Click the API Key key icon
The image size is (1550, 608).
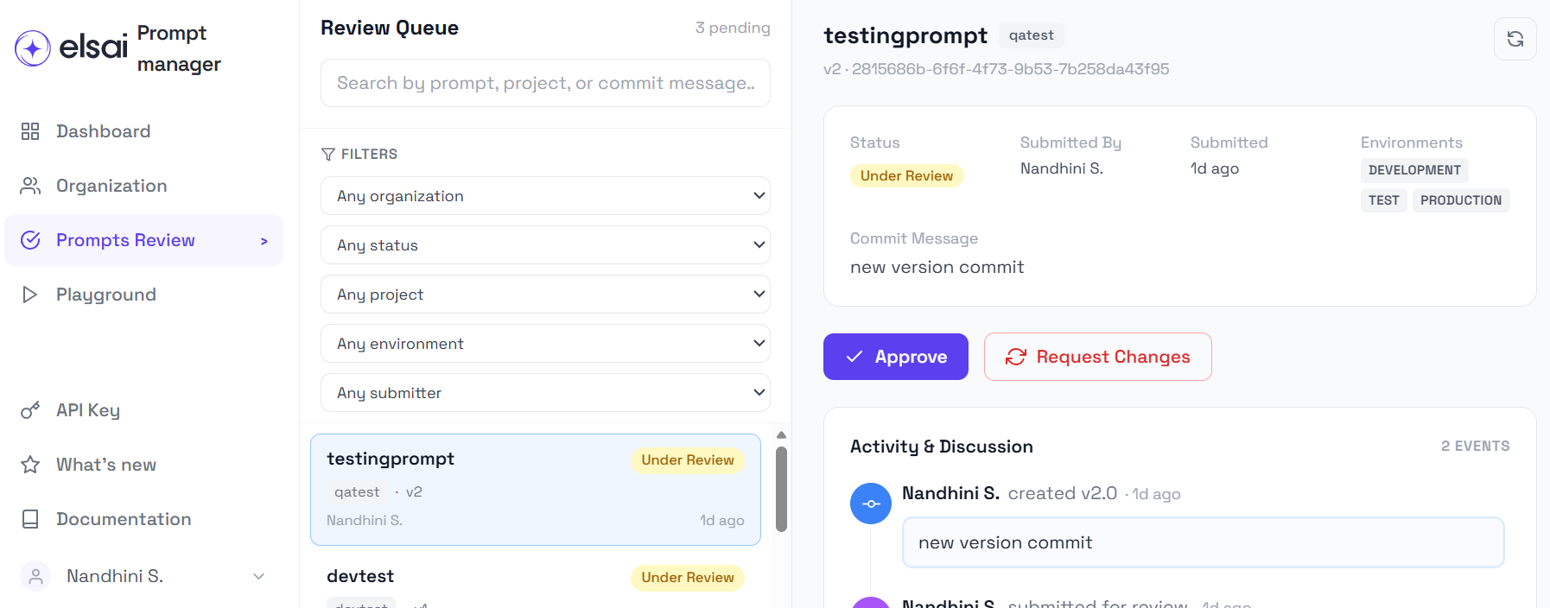pyautogui.click(x=30, y=410)
